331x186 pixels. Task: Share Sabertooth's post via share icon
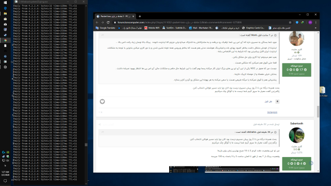pos(100,125)
